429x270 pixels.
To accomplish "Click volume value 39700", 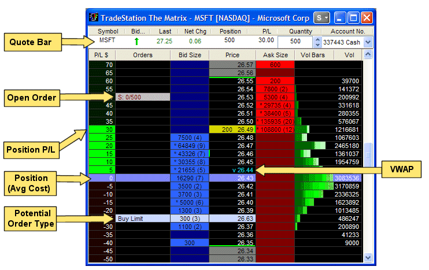I will (x=350, y=82).
